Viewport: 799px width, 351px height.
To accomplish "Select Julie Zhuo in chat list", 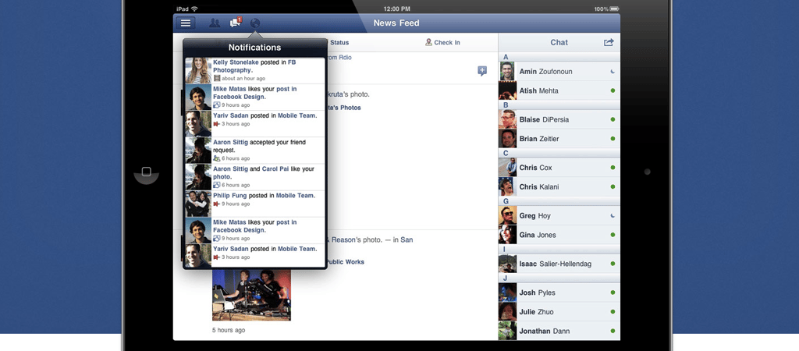I will pyautogui.click(x=558, y=312).
